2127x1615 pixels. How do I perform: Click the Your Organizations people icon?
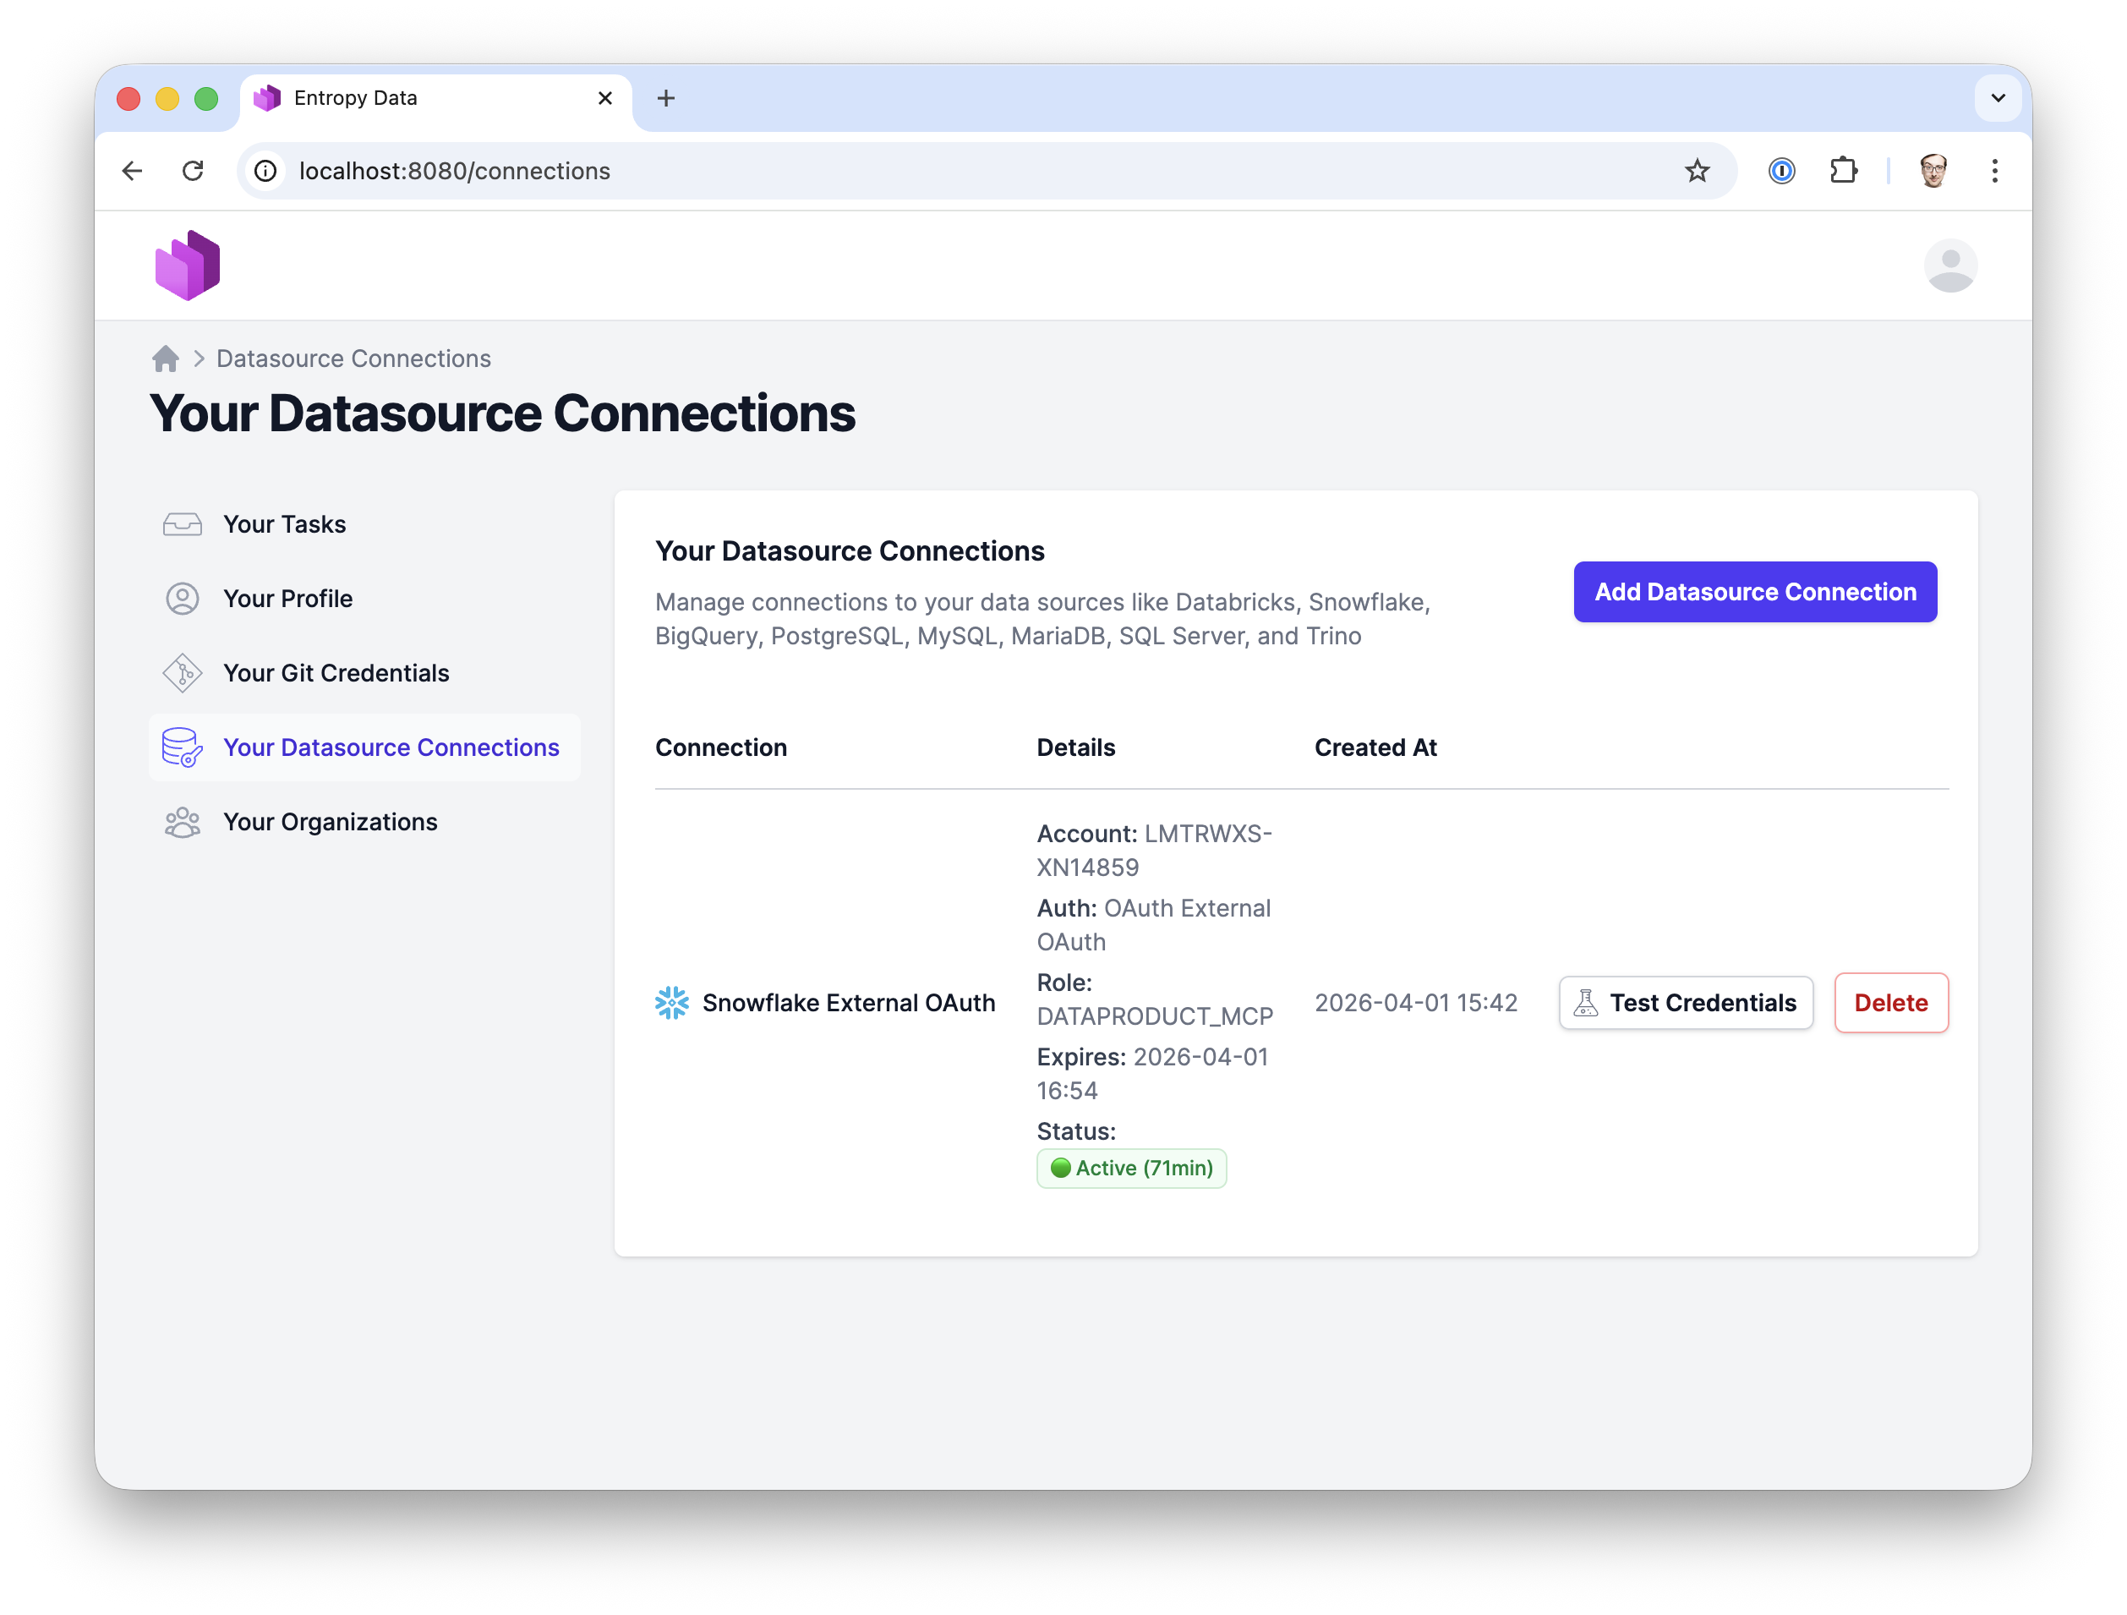183,821
